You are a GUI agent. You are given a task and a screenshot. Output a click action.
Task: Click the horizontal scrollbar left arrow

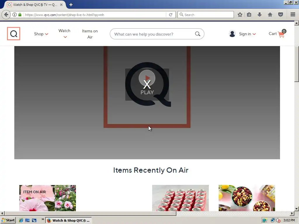point(2,213)
